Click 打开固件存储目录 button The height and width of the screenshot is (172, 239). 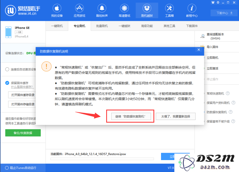click(x=22, y=104)
